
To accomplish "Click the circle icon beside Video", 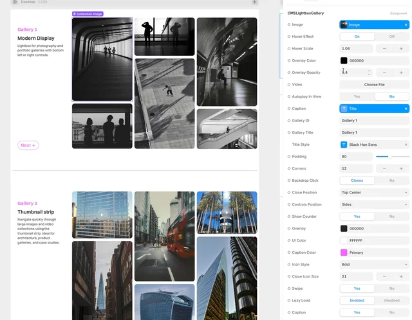I will (289, 84).
